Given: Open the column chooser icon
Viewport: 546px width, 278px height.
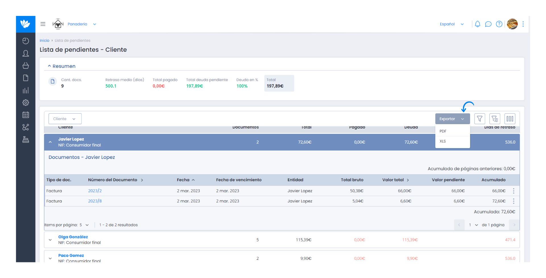Looking at the screenshot, I should [x=510, y=119].
